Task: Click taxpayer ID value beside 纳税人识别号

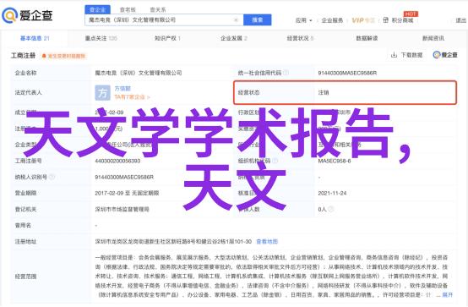Action: [124, 177]
